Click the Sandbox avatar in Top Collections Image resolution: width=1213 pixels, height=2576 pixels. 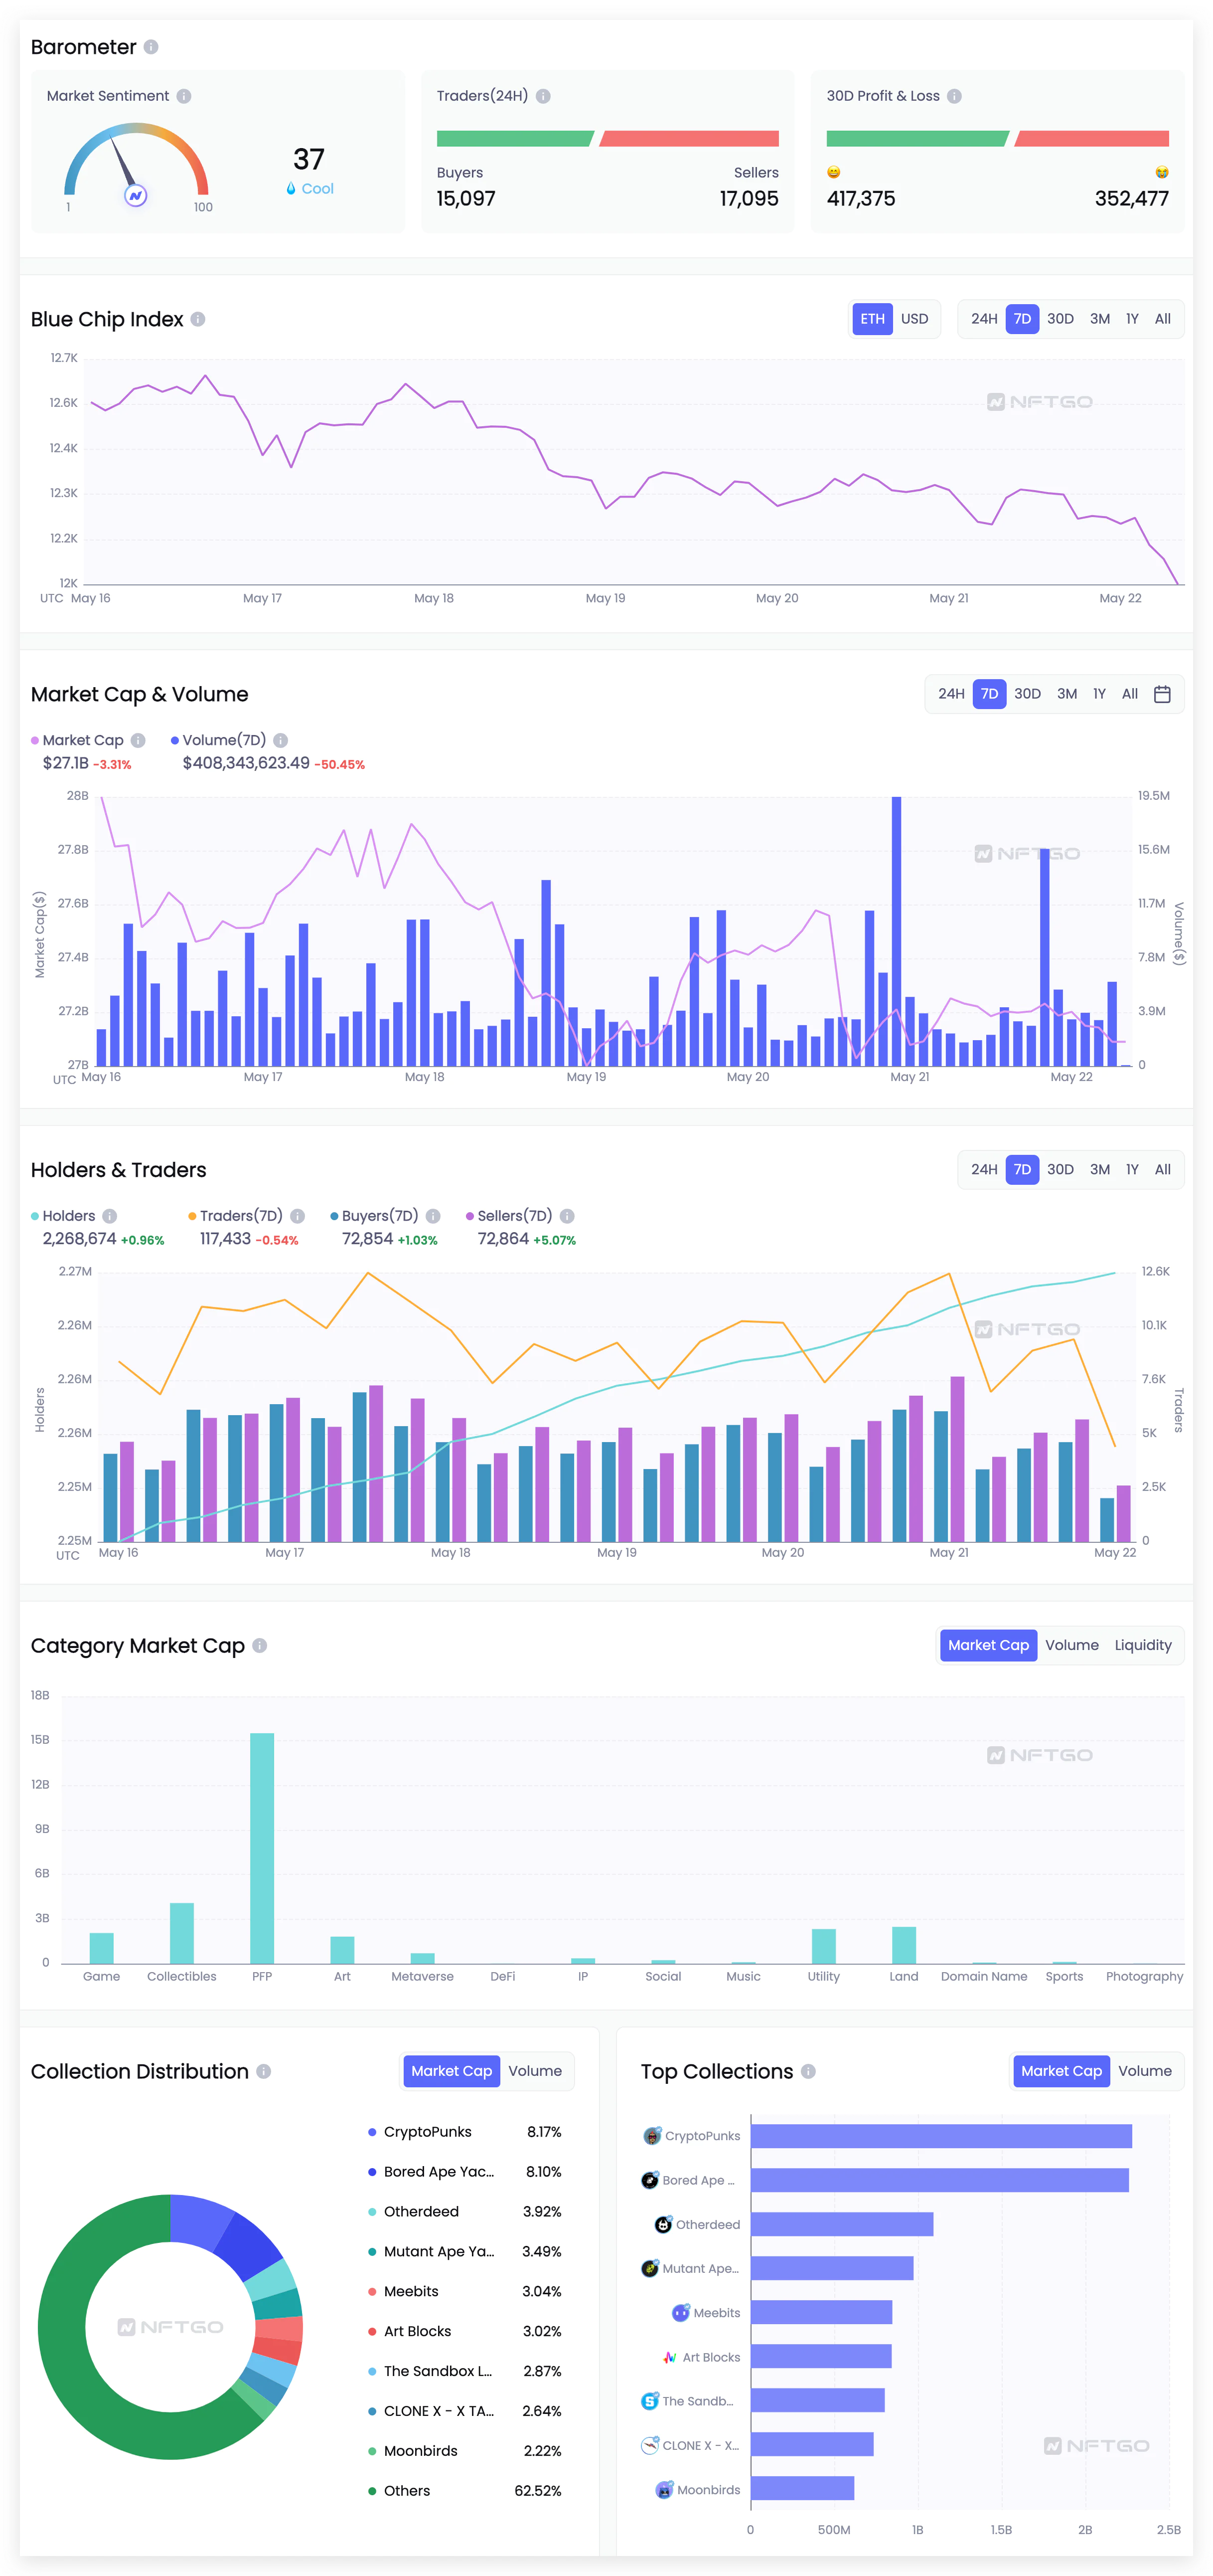(x=649, y=2401)
